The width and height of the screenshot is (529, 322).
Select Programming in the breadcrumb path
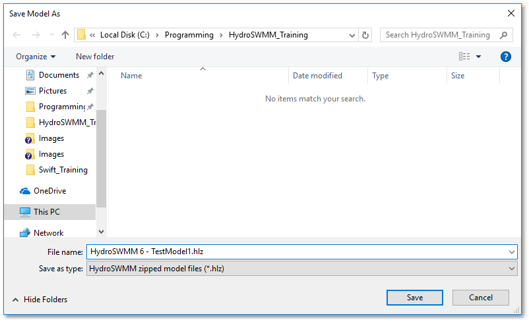(x=189, y=35)
